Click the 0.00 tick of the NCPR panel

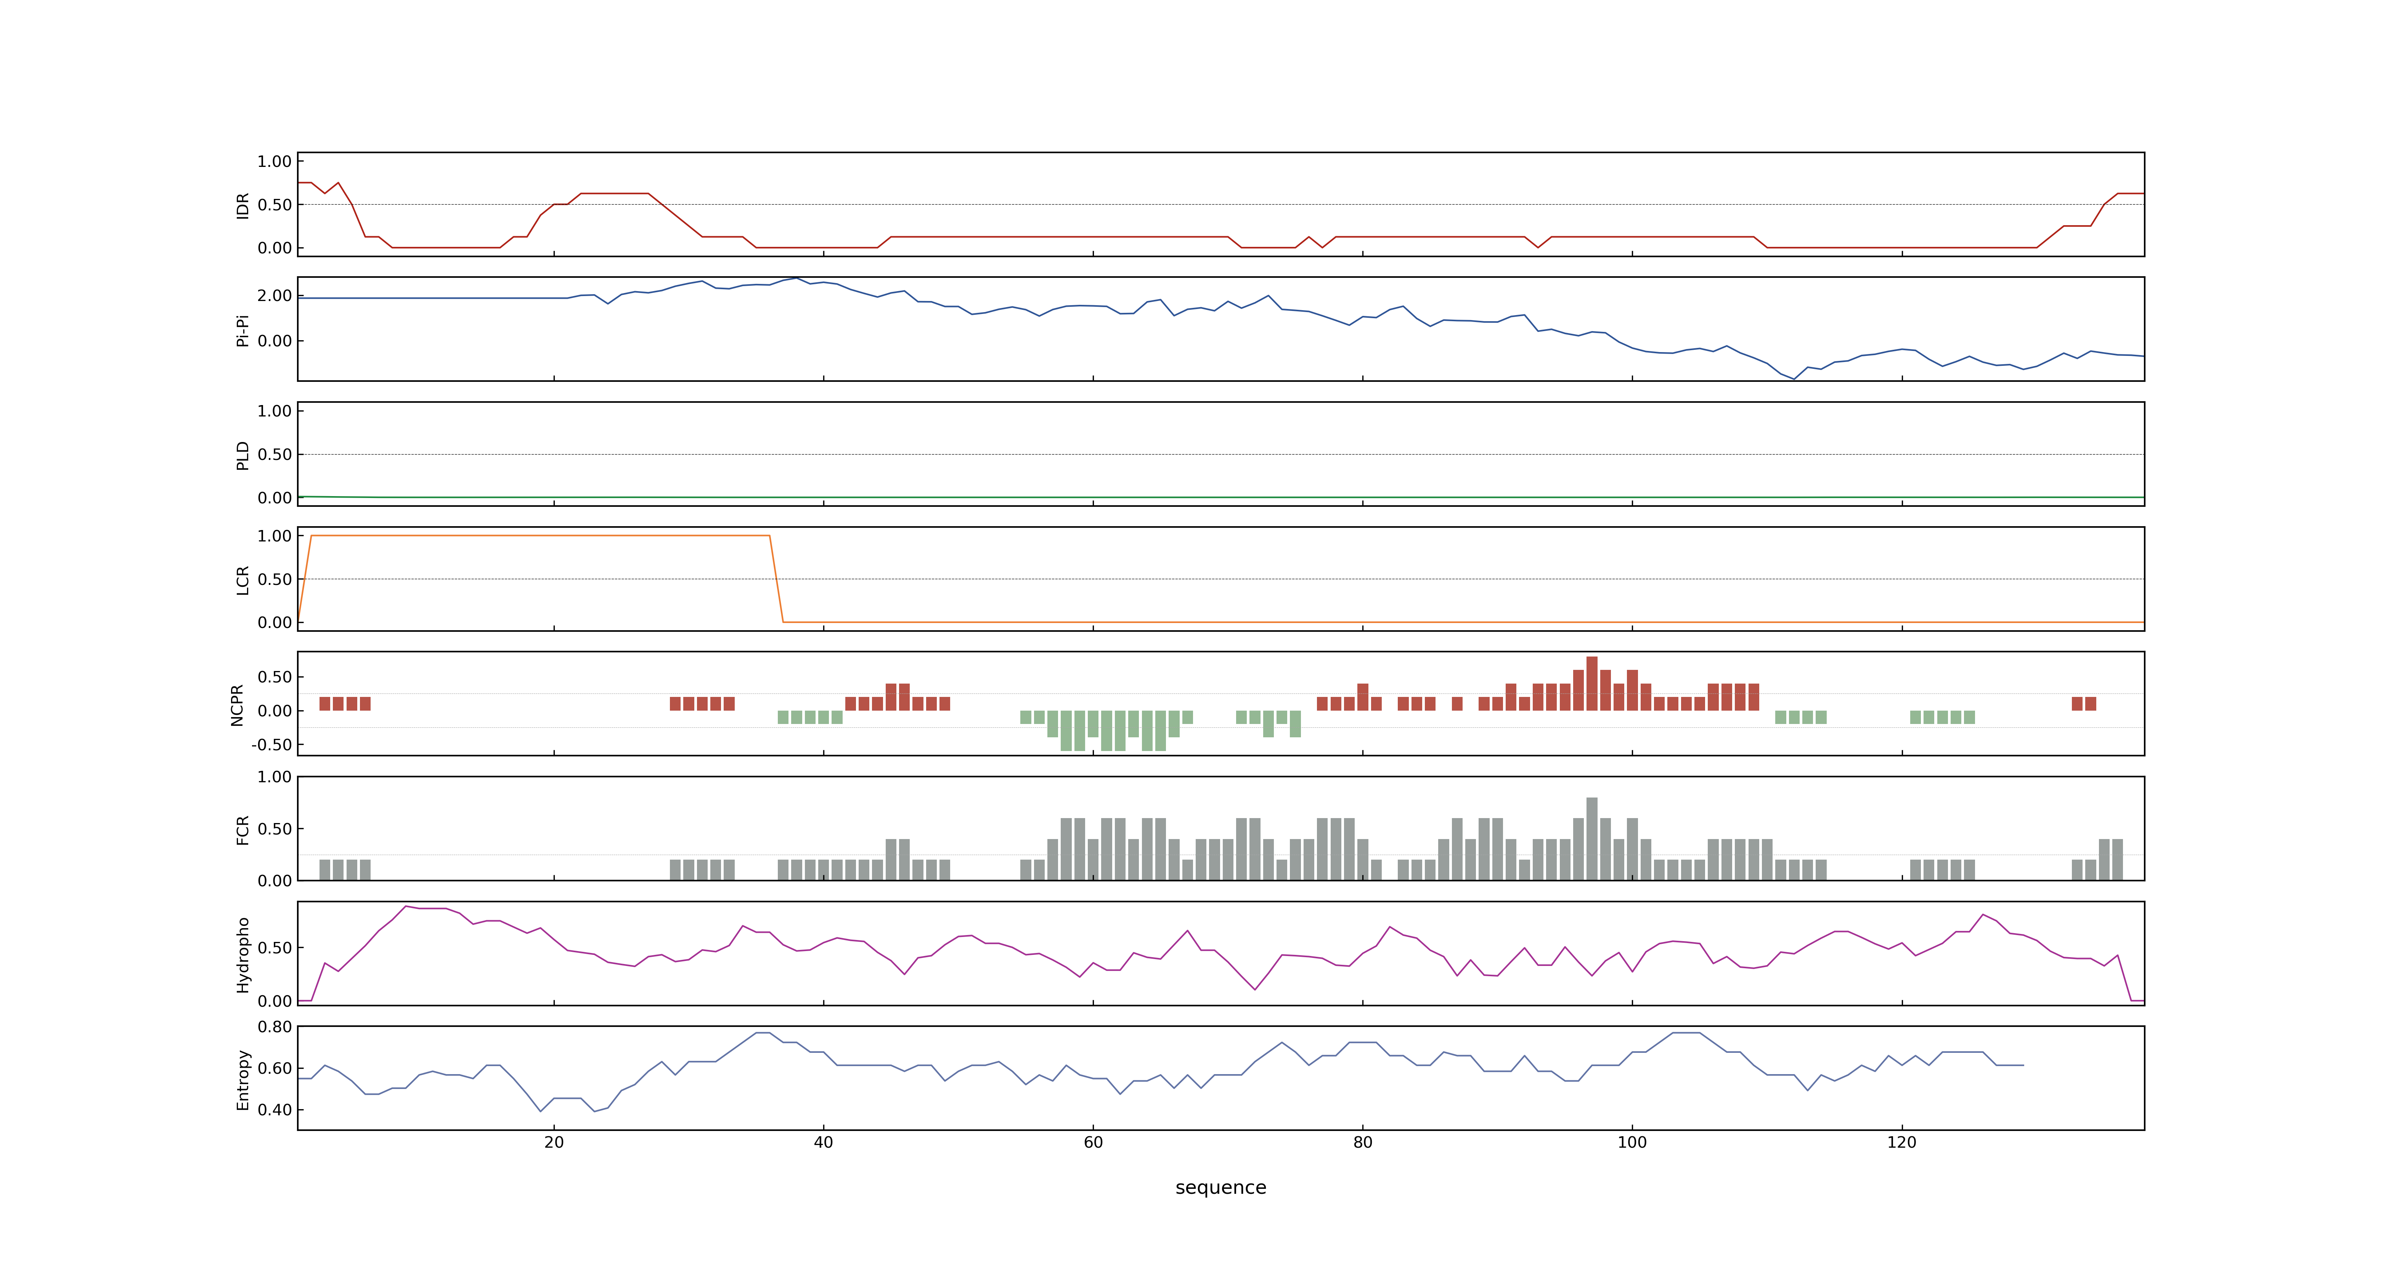tap(275, 711)
